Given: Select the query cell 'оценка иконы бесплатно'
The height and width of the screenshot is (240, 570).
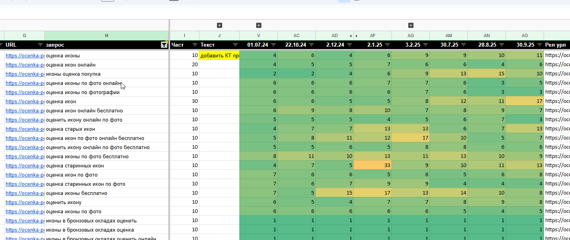Looking at the screenshot, I should coord(106,193).
